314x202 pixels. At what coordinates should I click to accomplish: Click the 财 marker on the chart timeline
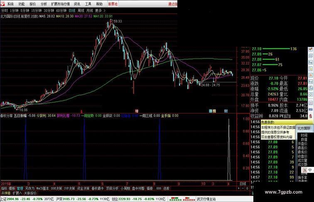[x=226, y=111]
